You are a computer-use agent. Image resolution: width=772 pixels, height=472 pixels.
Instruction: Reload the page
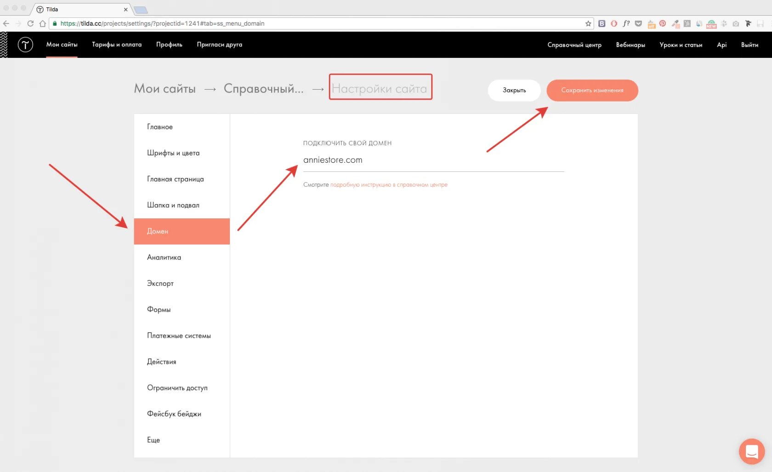tap(30, 23)
